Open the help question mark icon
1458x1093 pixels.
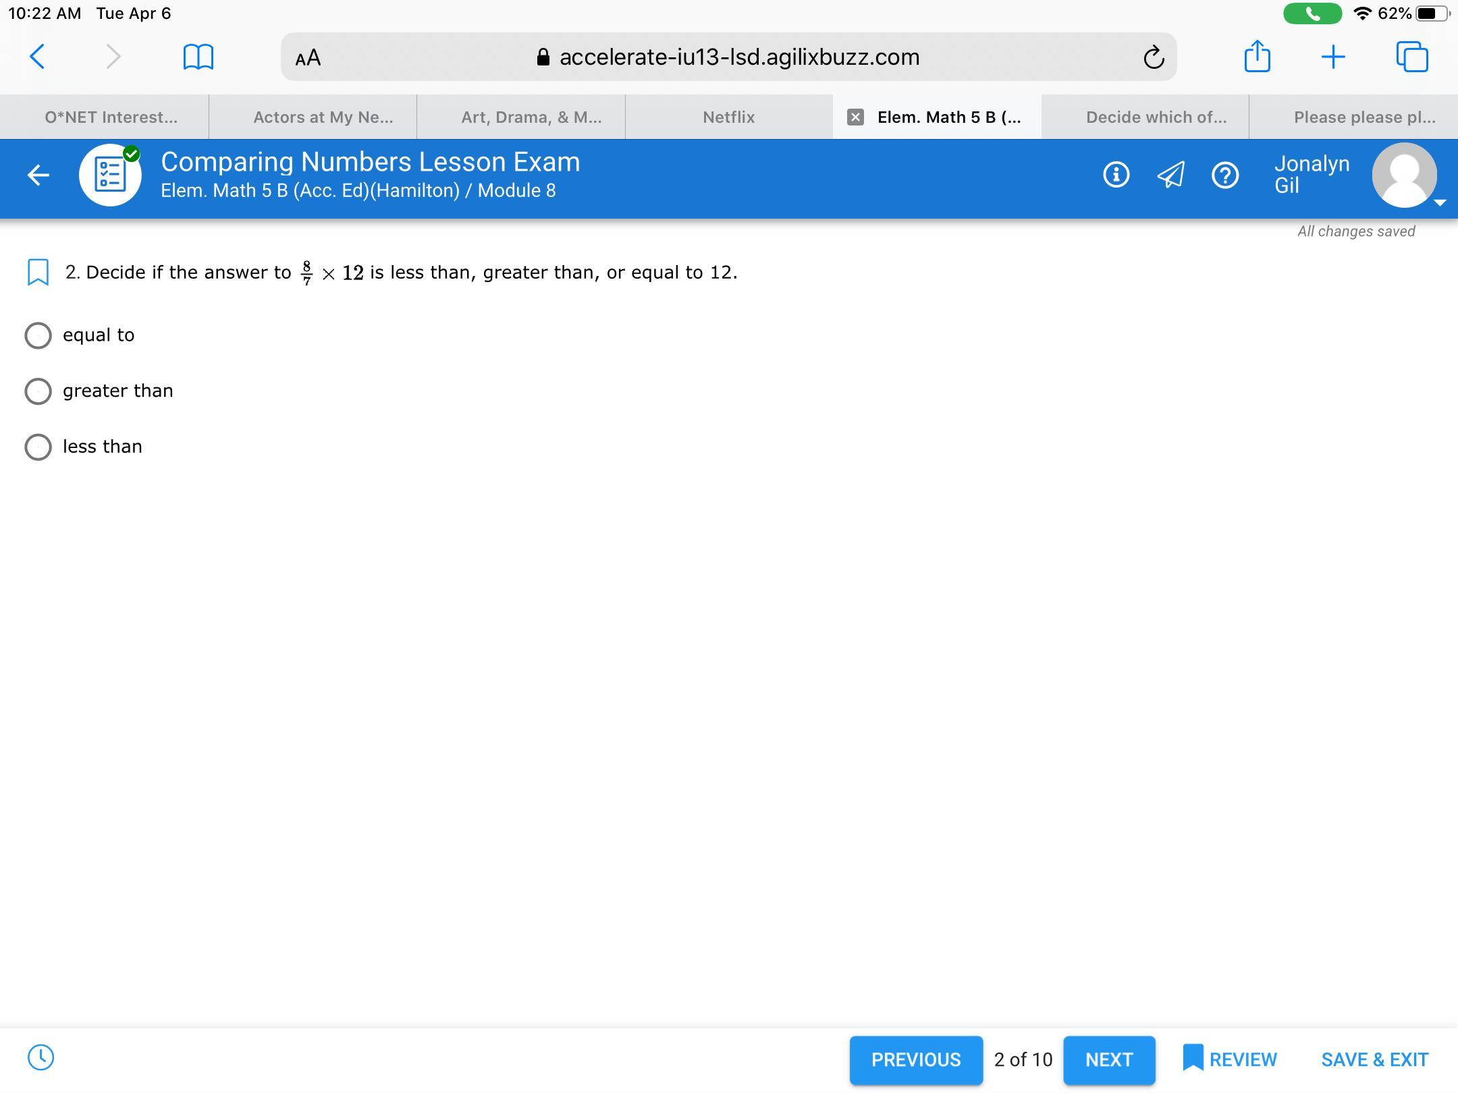tap(1224, 175)
